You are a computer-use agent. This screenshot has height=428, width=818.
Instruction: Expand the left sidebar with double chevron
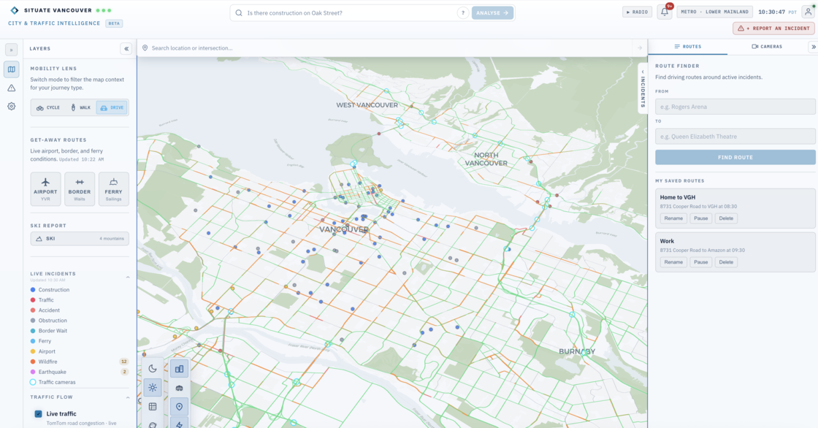[12, 50]
